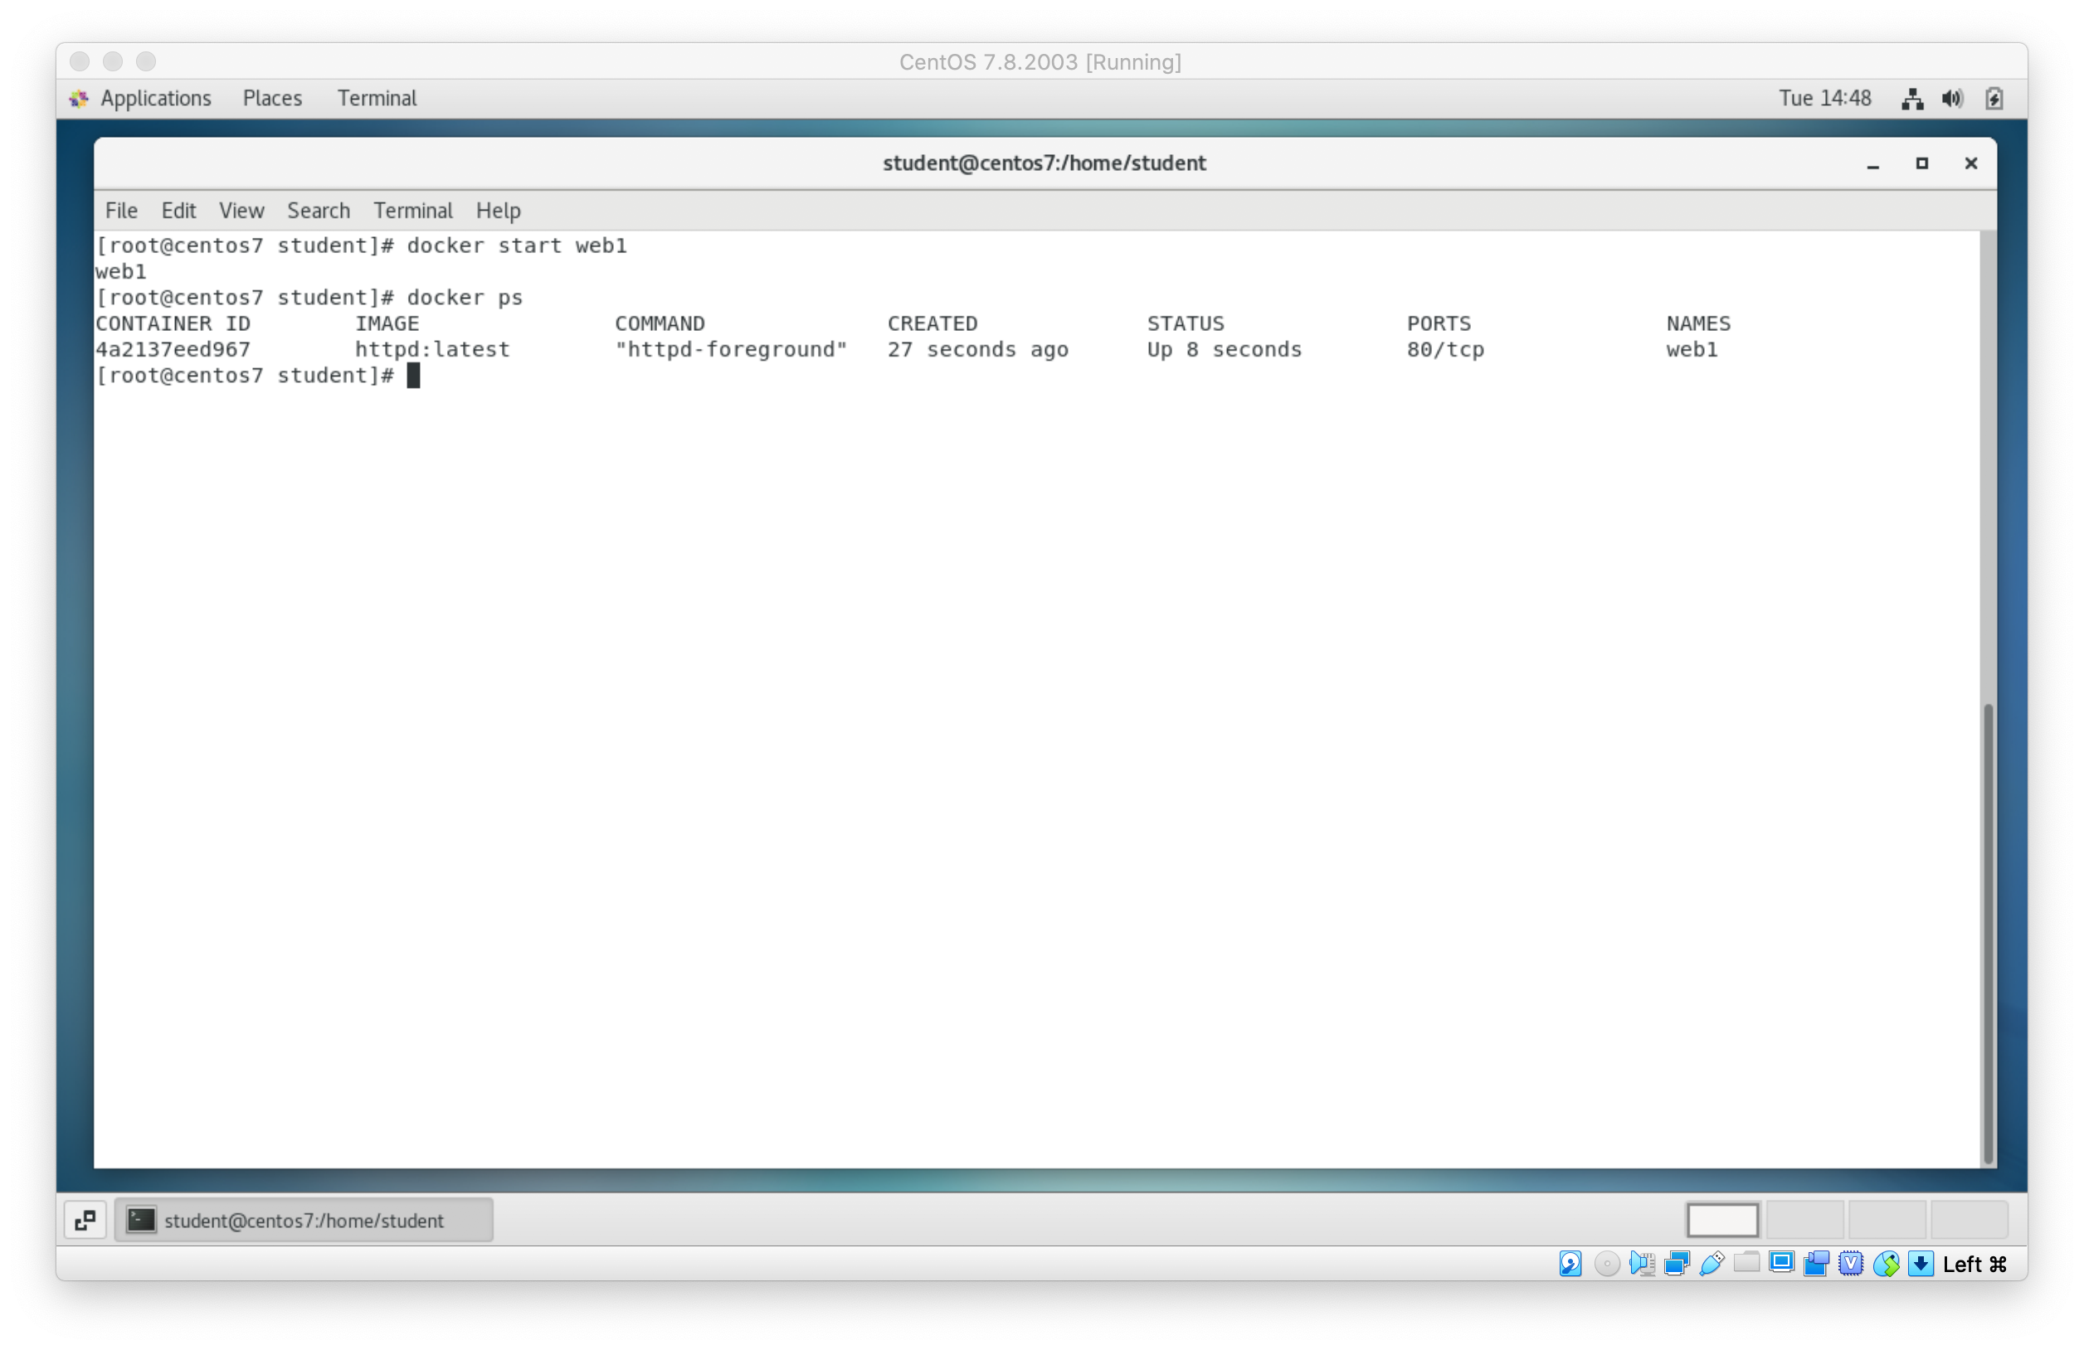Image resolution: width=2084 pixels, height=1350 pixels.
Task: Click the keyboard capture arrow icon
Action: [x=1921, y=1263]
